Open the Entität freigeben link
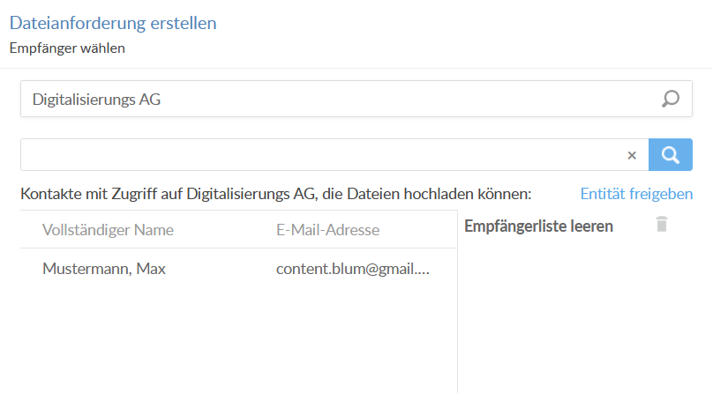Screen dimensions: 713x393 pyautogui.click(x=636, y=194)
